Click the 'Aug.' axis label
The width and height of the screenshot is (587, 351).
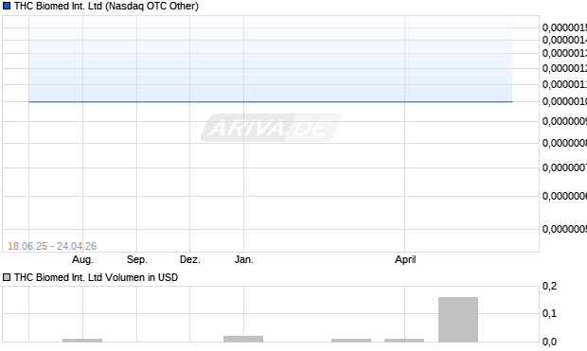pyautogui.click(x=82, y=259)
